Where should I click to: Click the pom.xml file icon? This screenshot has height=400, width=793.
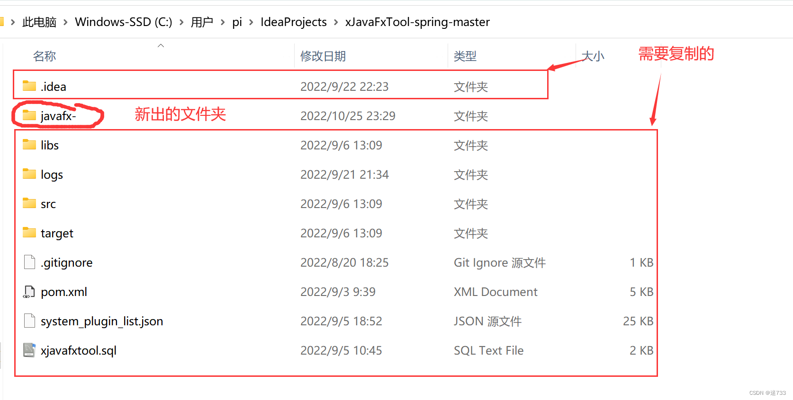point(29,292)
